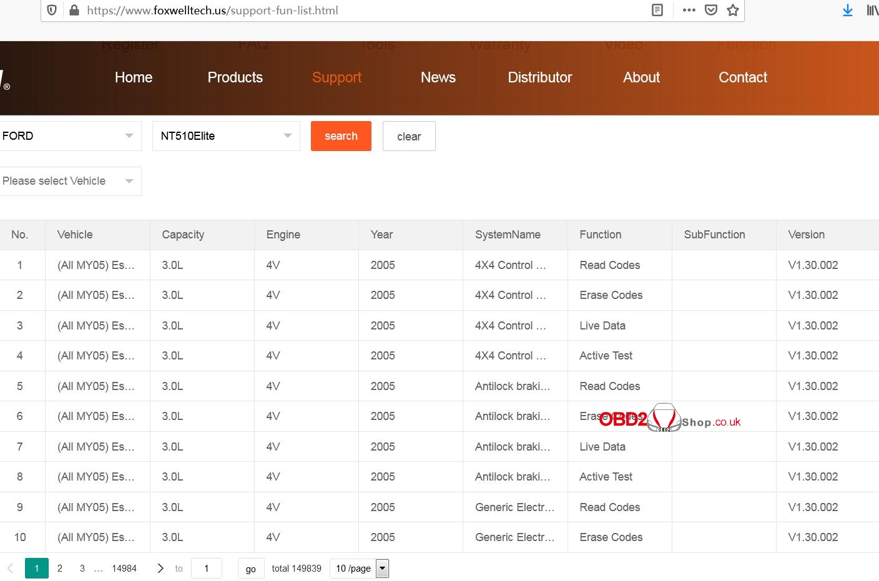Screen dimensions: 879x581
Task: Click the site security padlock icon
Action: click(74, 10)
